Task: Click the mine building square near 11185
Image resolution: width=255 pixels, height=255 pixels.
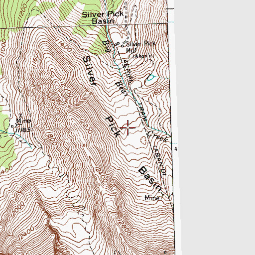Action: 12,127
